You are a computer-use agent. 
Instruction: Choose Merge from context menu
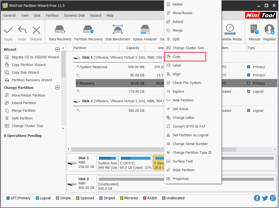click(x=193, y=30)
